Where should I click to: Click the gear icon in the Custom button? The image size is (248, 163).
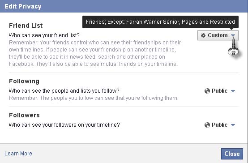pos(203,35)
